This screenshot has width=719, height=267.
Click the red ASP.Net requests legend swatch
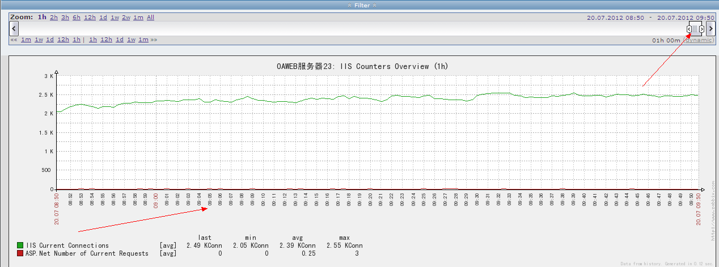pyautogui.click(x=20, y=253)
